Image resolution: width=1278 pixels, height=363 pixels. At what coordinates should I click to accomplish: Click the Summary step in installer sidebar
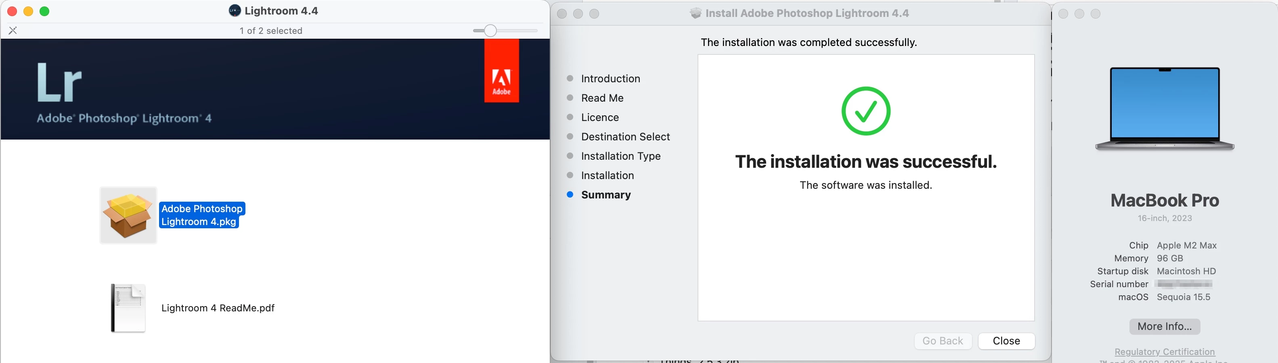606,194
